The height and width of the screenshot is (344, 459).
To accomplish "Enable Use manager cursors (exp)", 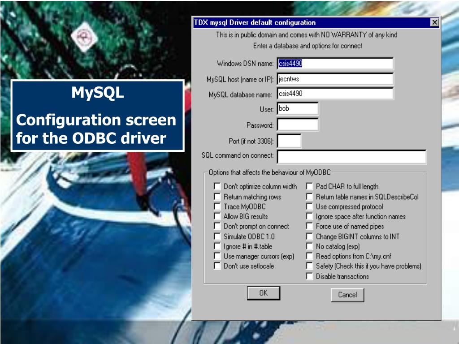I will (x=217, y=256).
